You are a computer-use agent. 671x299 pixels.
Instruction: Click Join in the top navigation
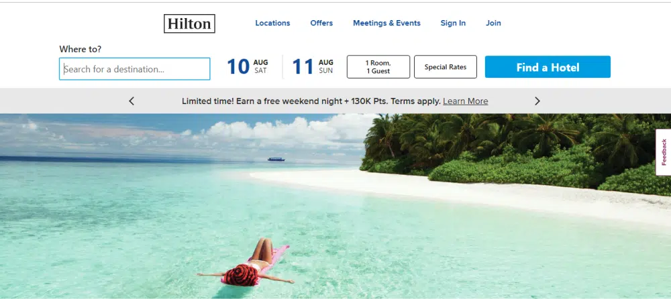tap(493, 23)
